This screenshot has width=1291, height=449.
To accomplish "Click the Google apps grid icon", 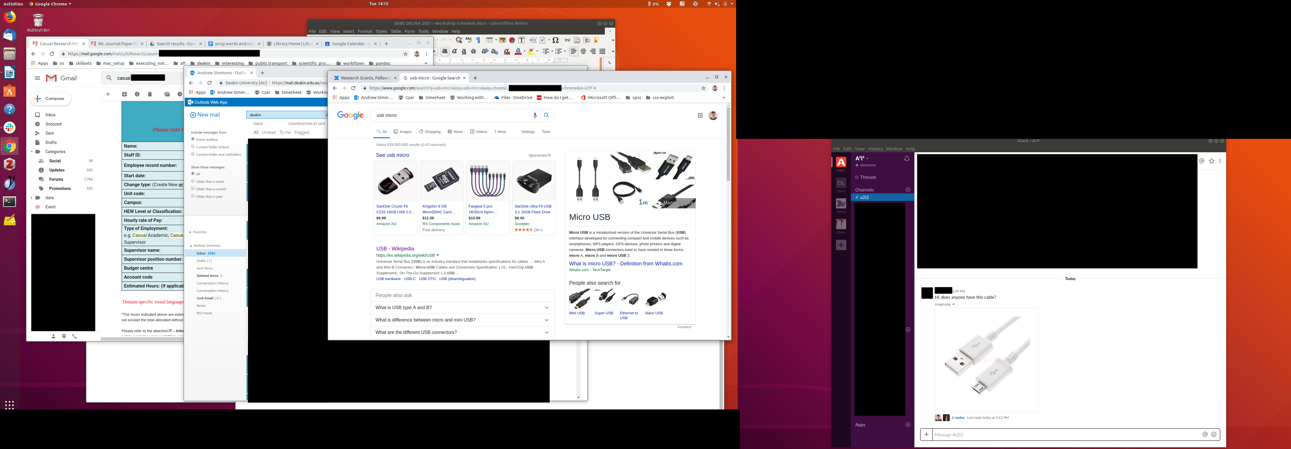I will coord(700,116).
